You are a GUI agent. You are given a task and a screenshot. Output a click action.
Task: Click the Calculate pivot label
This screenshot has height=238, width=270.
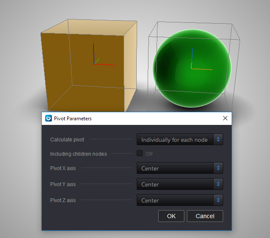point(67,140)
